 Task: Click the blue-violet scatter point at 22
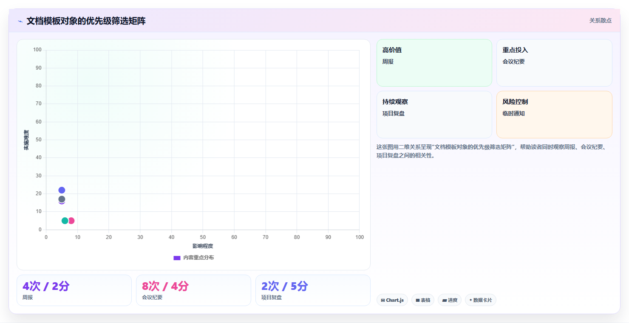click(62, 190)
